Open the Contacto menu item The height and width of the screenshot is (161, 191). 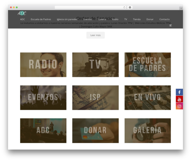[165, 19]
